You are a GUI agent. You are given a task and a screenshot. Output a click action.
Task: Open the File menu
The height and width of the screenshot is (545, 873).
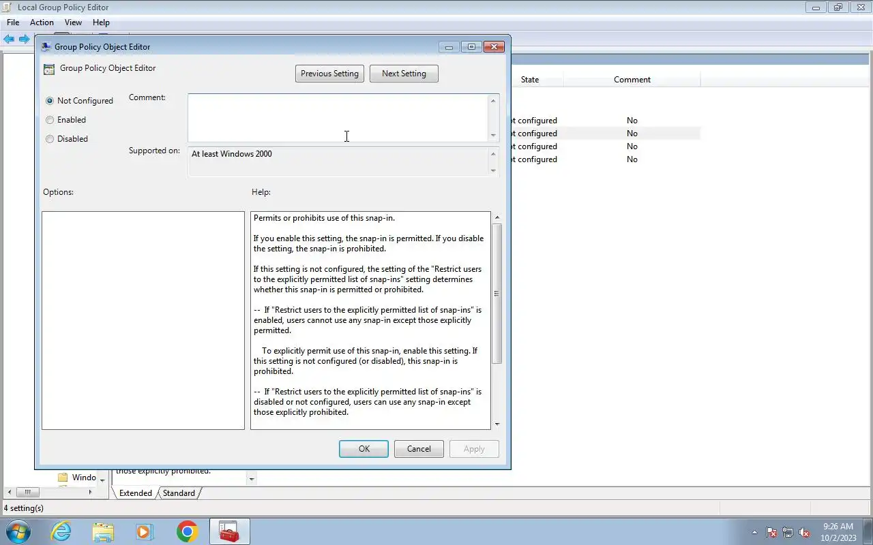point(13,22)
